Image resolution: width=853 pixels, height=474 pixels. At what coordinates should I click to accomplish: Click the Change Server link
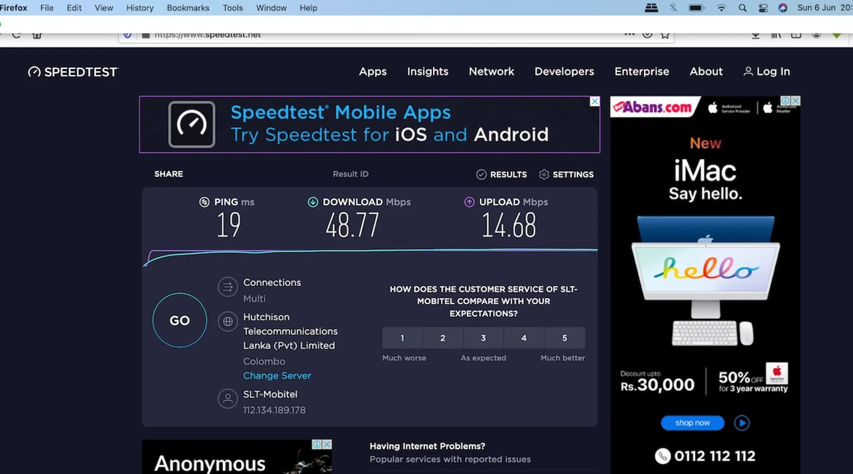(277, 375)
